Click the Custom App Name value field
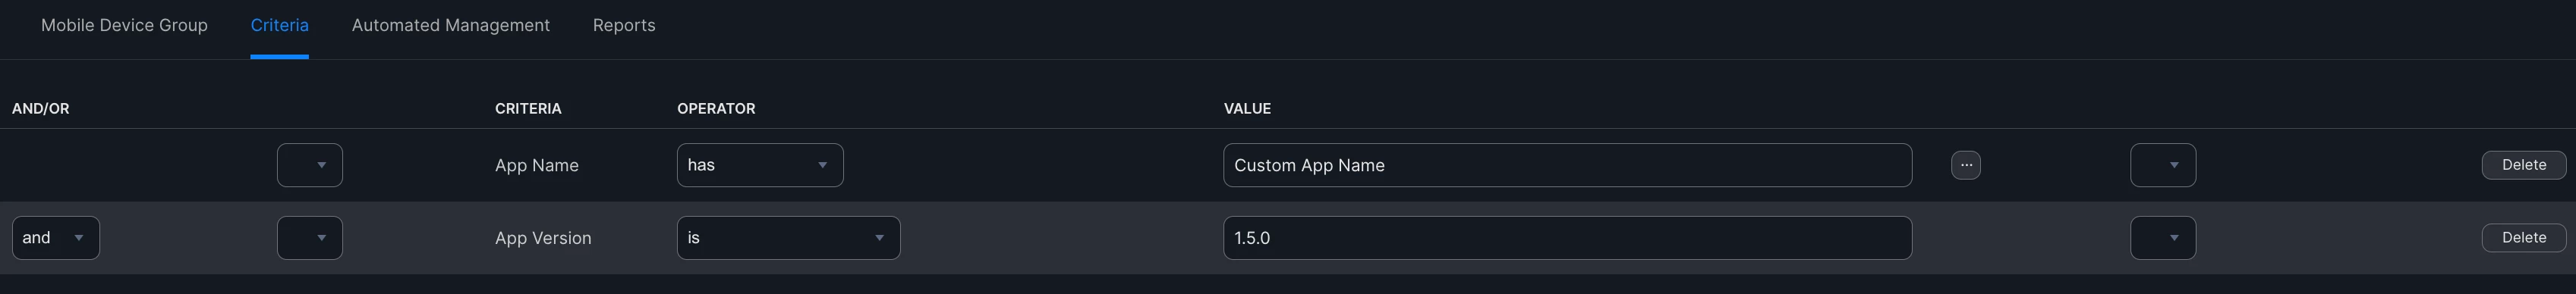 pyautogui.click(x=1567, y=165)
